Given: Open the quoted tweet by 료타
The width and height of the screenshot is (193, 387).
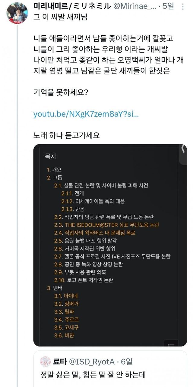Looking at the screenshot, I should click(110, 369).
